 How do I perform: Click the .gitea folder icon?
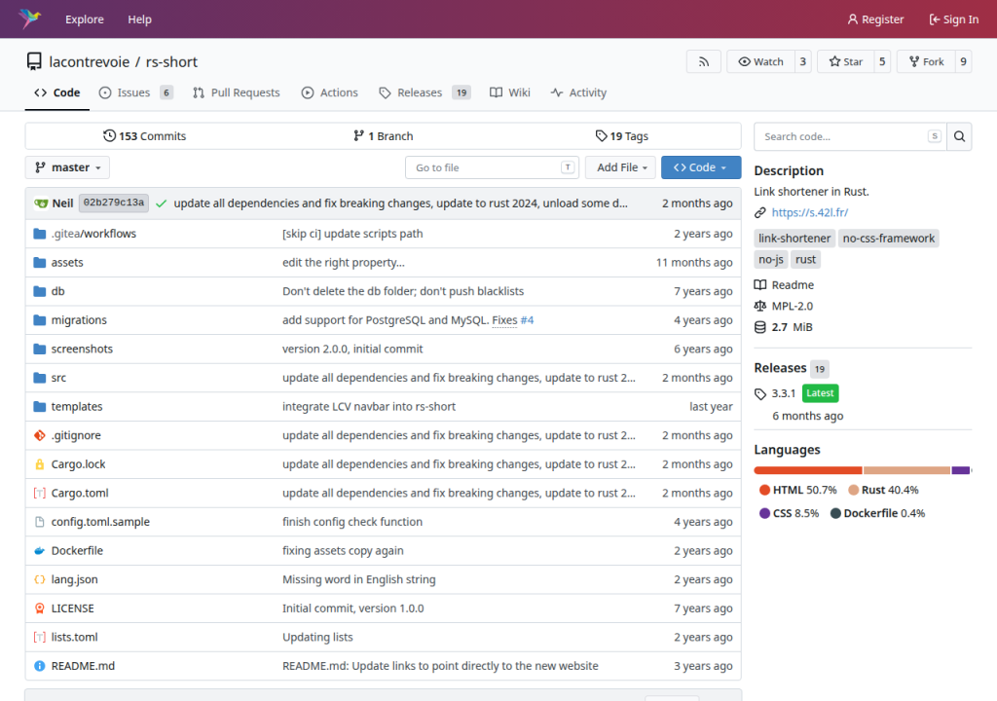pyautogui.click(x=39, y=234)
